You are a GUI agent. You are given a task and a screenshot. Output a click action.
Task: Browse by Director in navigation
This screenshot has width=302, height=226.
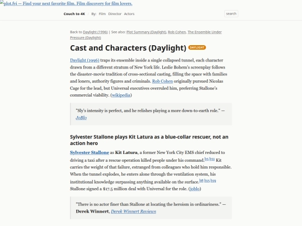click(x=115, y=14)
